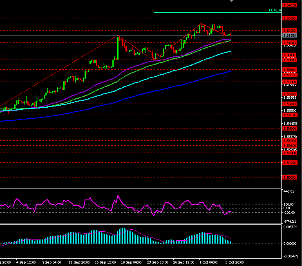Click the MACD 0.000000 zero level value
Screen dimensions: 302x266
(x=290, y=244)
